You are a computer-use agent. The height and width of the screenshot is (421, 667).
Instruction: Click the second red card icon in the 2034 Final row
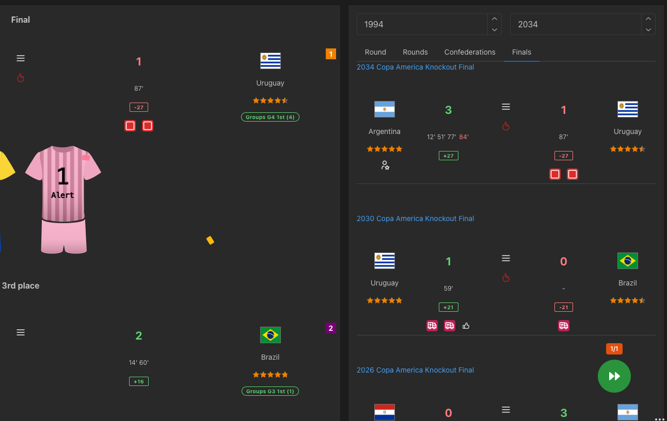pyautogui.click(x=572, y=174)
